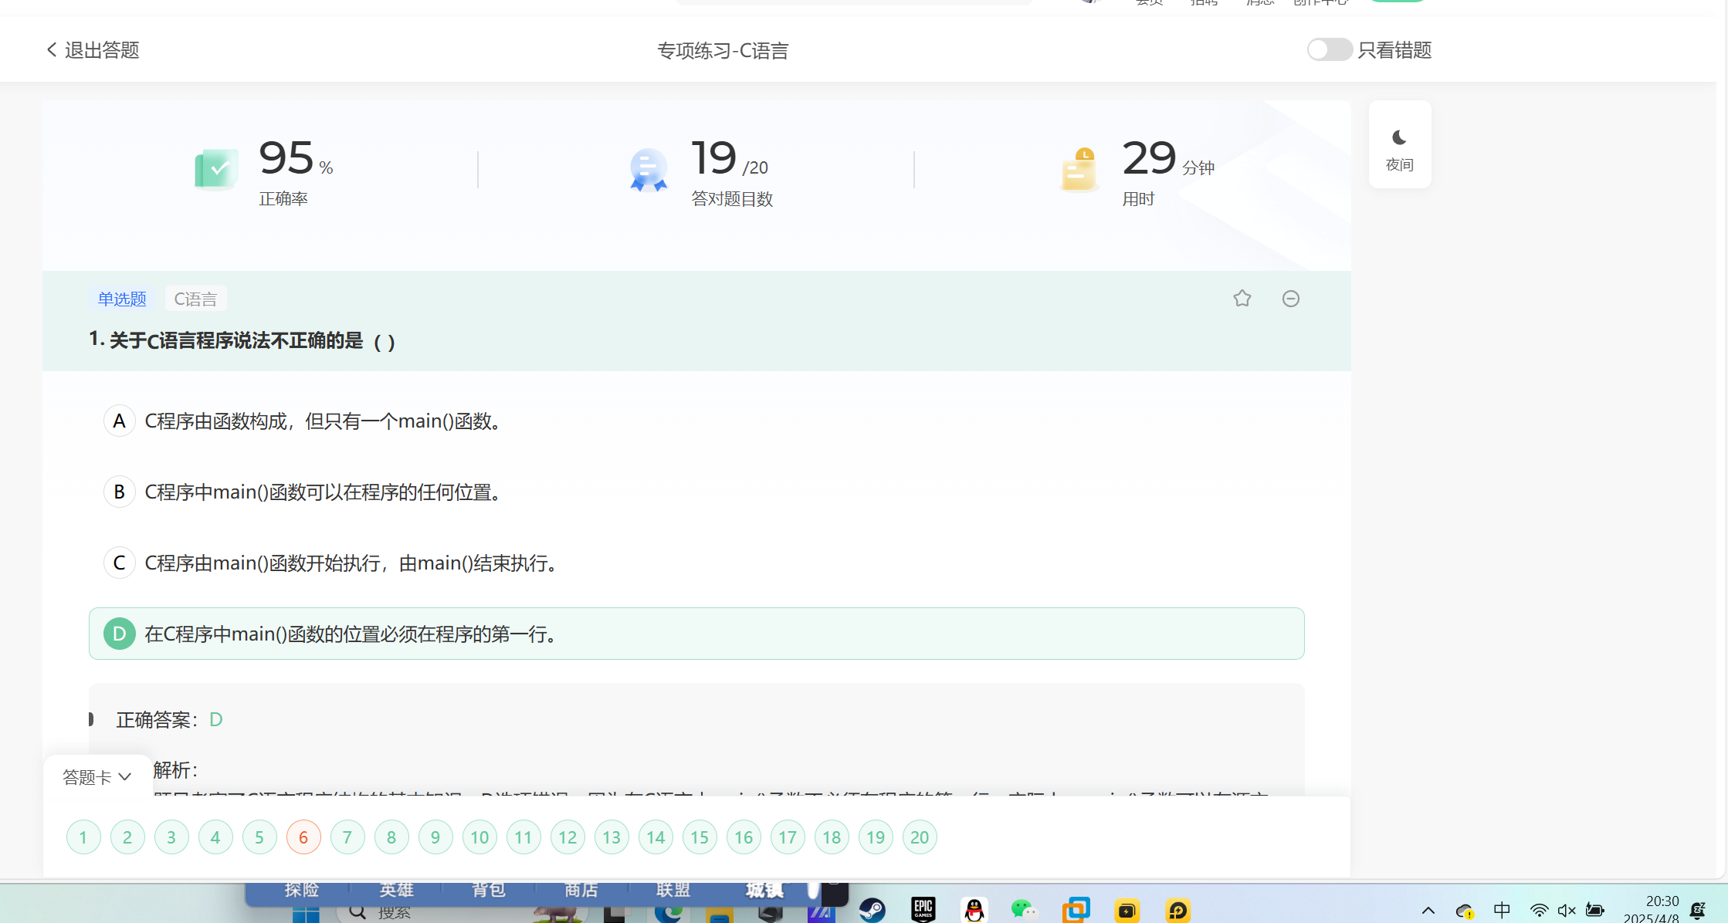The height and width of the screenshot is (923, 1728).
Task: Open QQ penguin icon in taskbar
Action: point(974,911)
